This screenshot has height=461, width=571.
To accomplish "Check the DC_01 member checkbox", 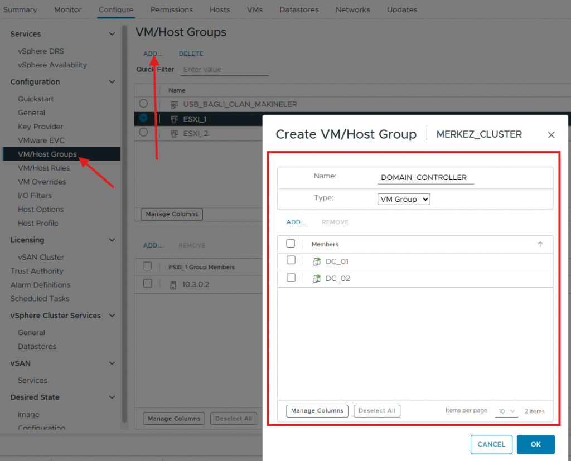I will pyautogui.click(x=291, y=260).
